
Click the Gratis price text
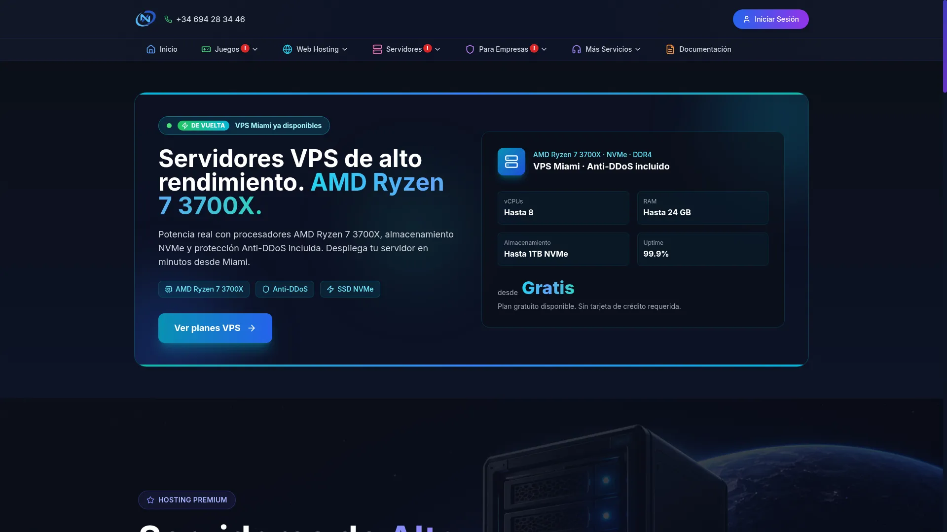coord(548,288)
